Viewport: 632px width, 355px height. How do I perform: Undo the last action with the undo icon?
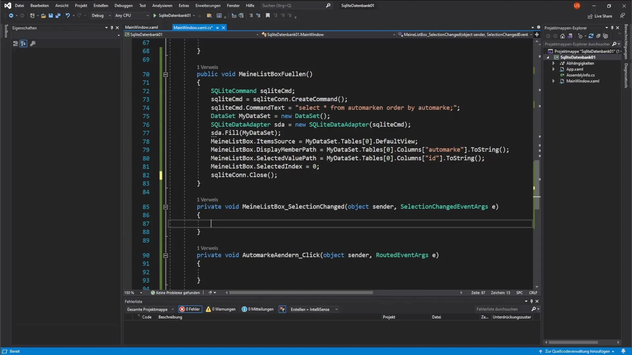(x=67, y=15)
